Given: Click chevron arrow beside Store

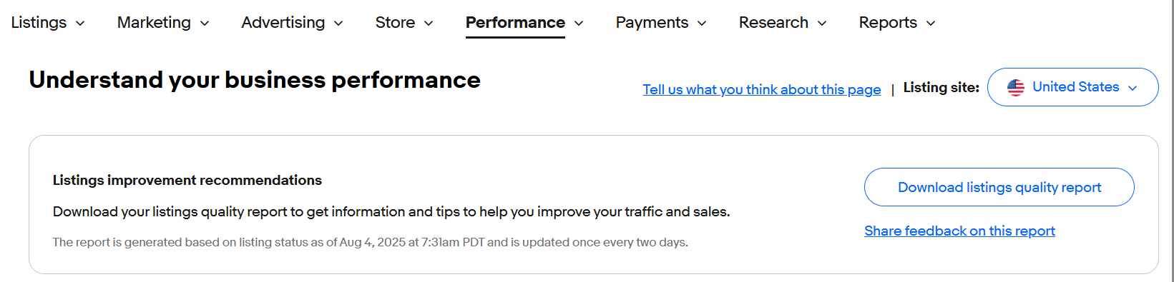Looking at the screenshot, I should [x=429, y=24].
